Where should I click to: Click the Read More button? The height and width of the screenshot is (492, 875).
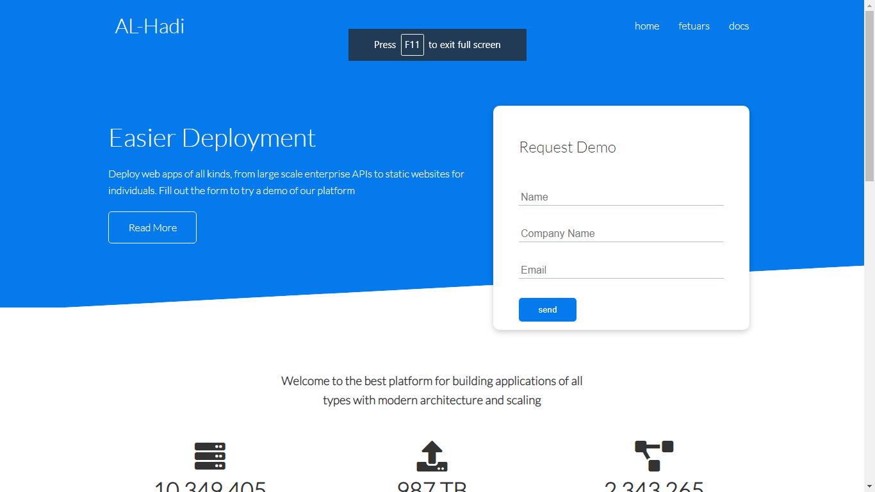pyautogui.click(x=152, y=227)
